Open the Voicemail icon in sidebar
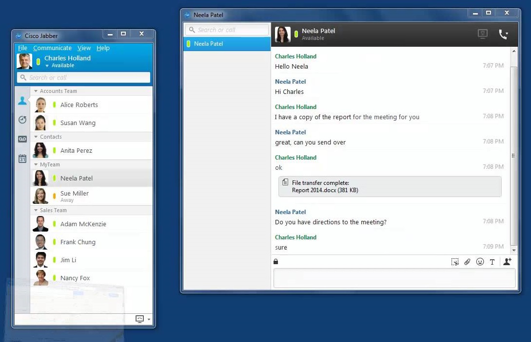The width and height of the screenshot is (531, 342). click(22, 139)
